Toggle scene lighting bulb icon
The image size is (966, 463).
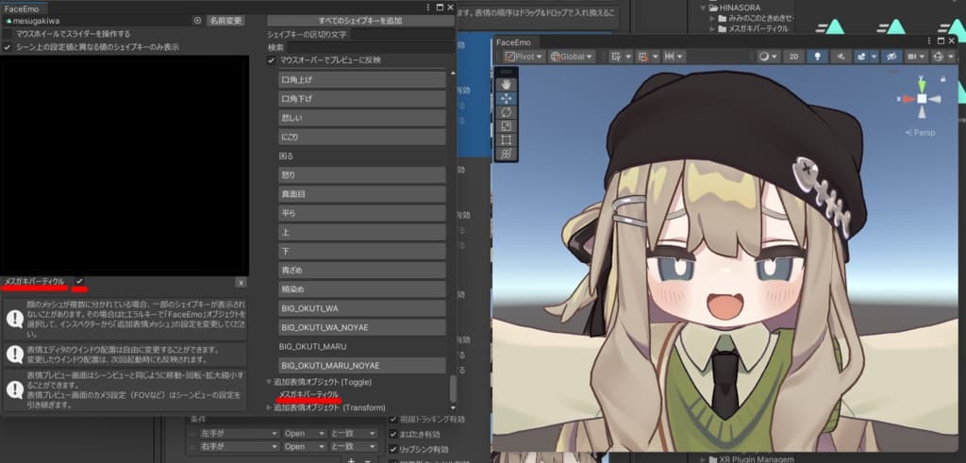pyautogui.click(x=818, y=57)
